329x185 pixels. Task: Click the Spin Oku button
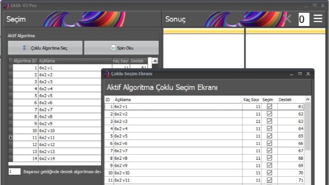click(122, 48)
